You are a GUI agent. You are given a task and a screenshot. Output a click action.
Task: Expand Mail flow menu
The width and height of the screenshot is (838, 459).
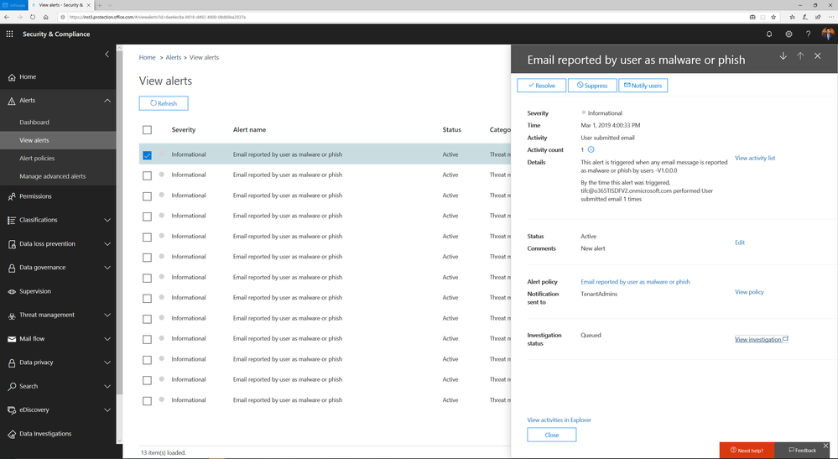tap(107, 339)
